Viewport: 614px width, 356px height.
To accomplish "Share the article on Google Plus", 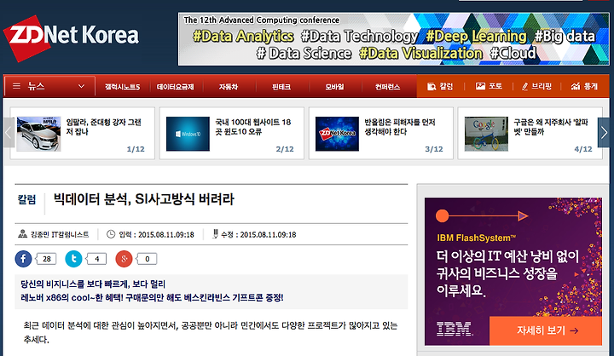I will click(x=124, y=259).
